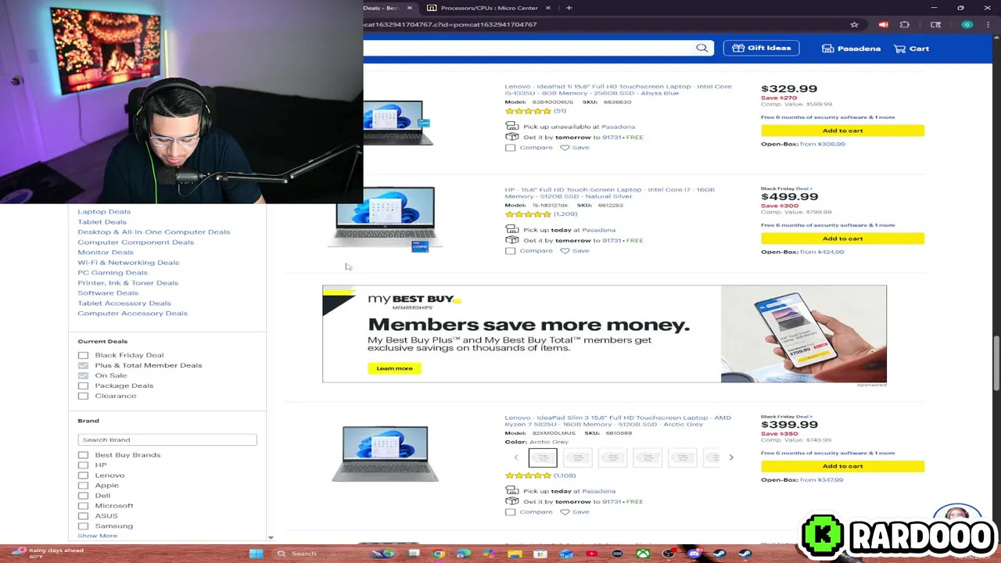Check the Apple brand filter
This screenshot has height=563, width=1001.
coord(83,486)
